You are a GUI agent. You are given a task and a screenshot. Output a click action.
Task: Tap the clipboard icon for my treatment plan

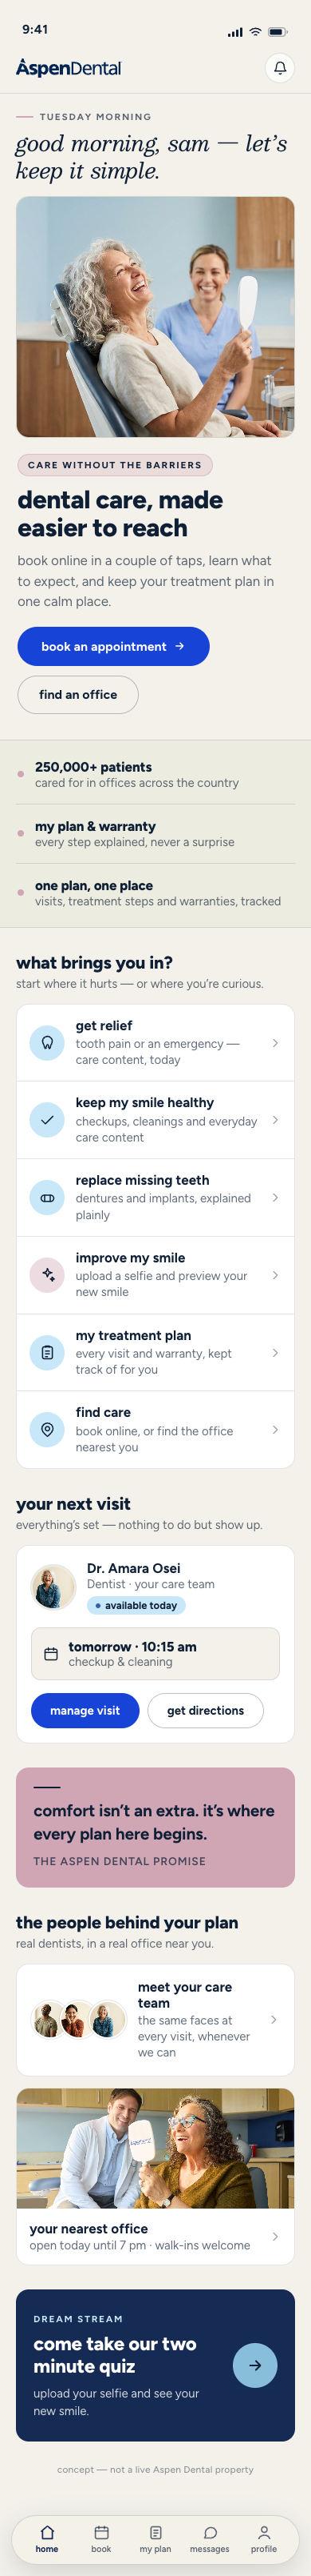47,1352
